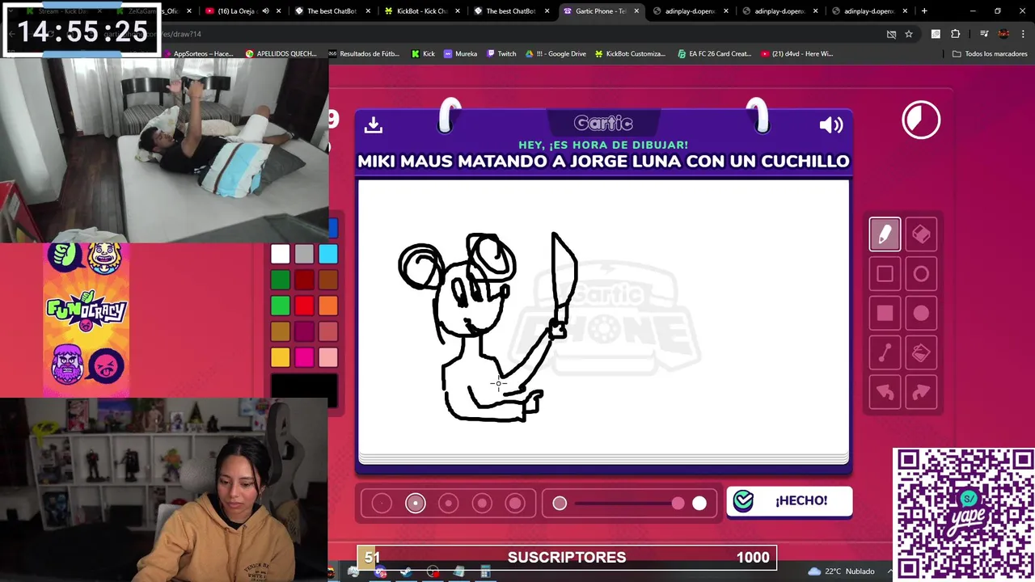The width and height of the screenshot is (1035, 582).
Task: Select the eraser tool
Action: pos(921,234)
